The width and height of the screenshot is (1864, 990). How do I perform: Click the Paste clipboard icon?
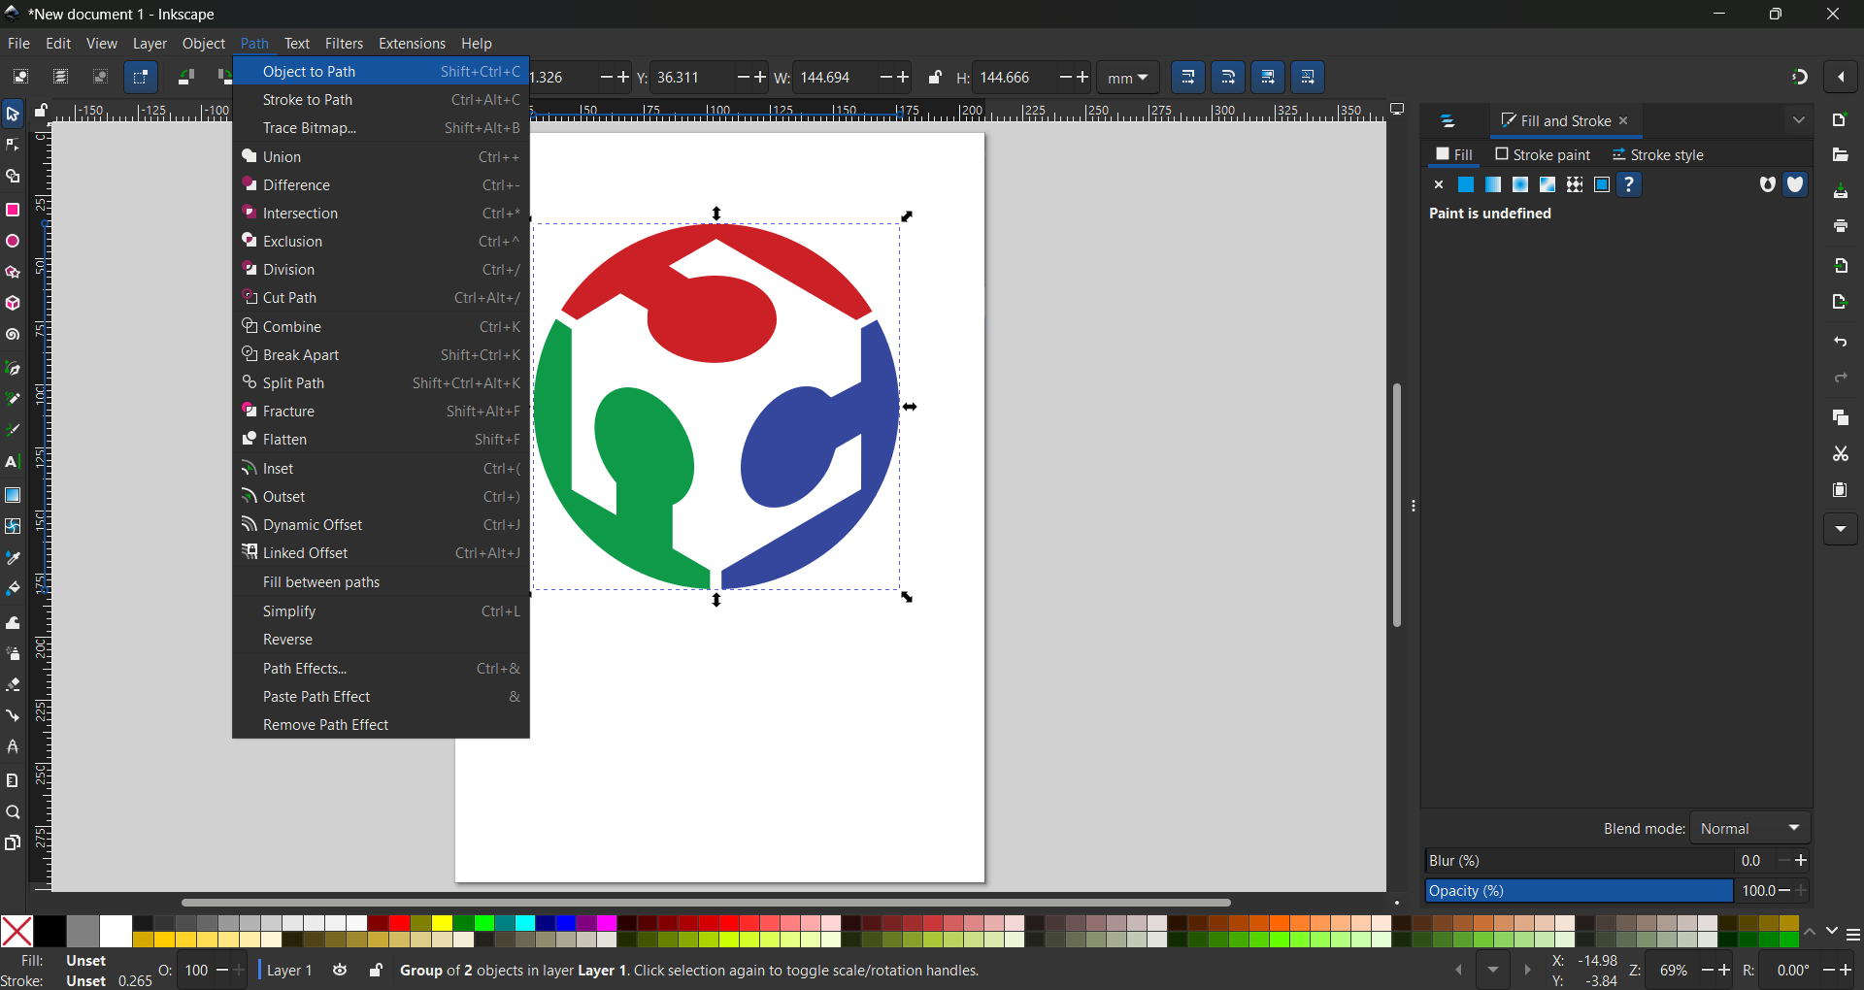pos(1840,490)
